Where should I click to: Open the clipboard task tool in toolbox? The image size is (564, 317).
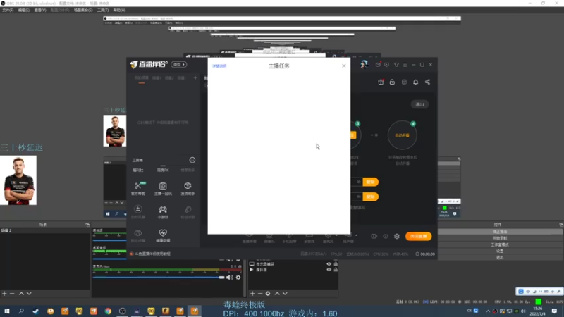point(163,188)
